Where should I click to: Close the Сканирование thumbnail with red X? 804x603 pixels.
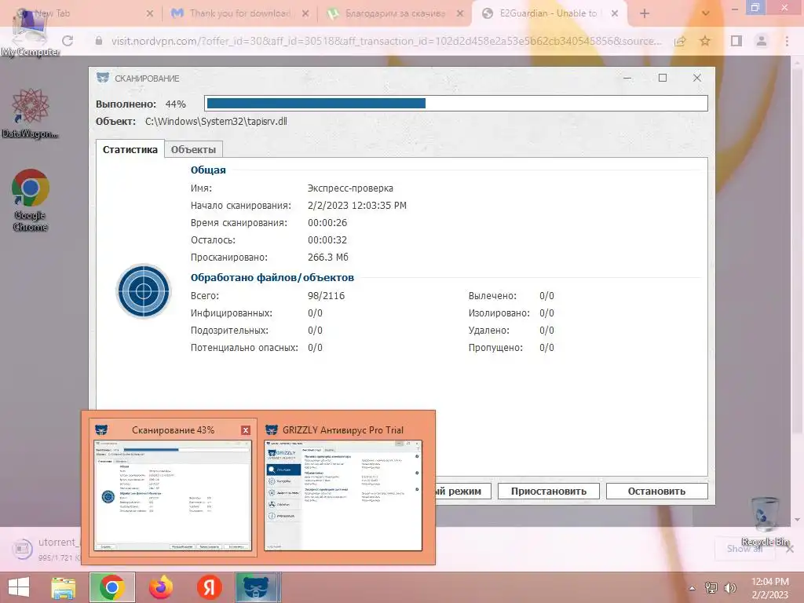pyautogui.click(x=246, y=430)
